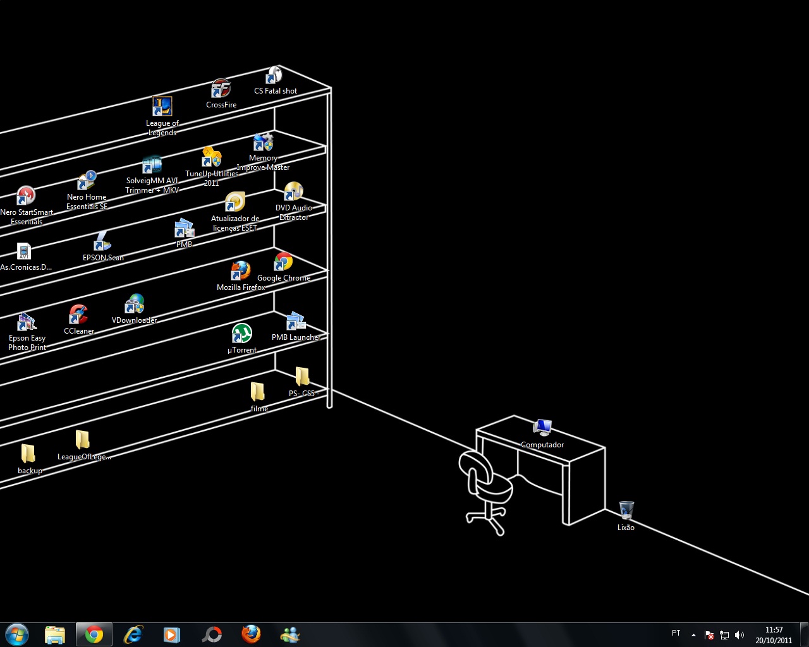The image size is (809, 647).
Task: Open Nero StartSmart Essentials
Action: 26,195
